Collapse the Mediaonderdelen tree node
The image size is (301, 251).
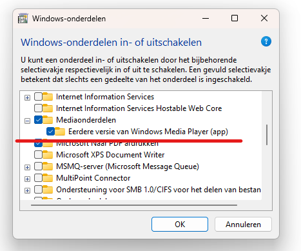(27, 121)
